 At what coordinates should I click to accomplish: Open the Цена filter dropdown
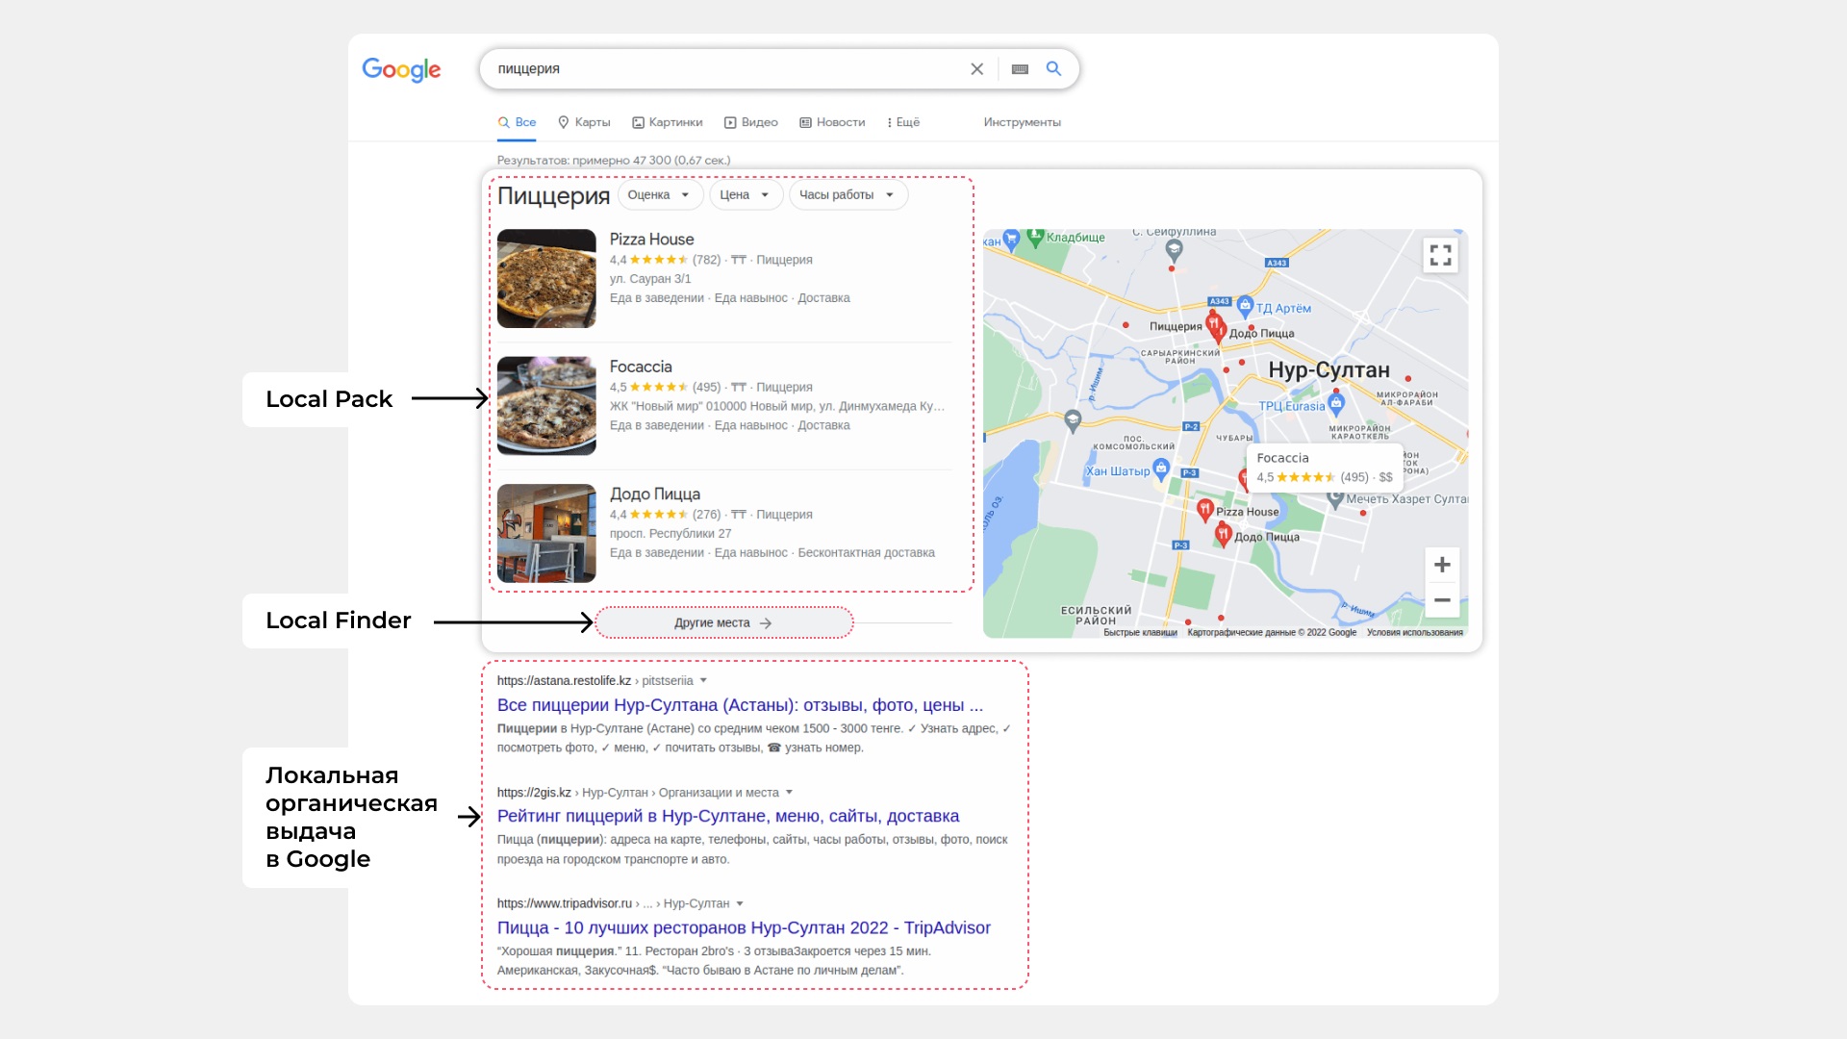(746, 195)
